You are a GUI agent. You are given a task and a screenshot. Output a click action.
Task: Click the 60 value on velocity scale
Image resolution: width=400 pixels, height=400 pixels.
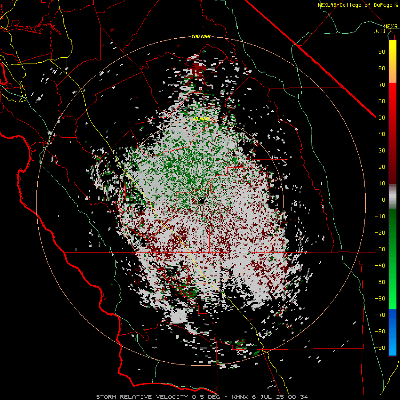[382, 101]
